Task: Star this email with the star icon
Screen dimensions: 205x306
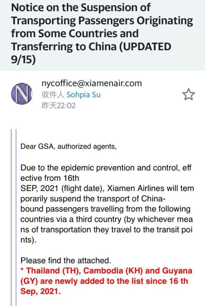Action: coord(189,95)
